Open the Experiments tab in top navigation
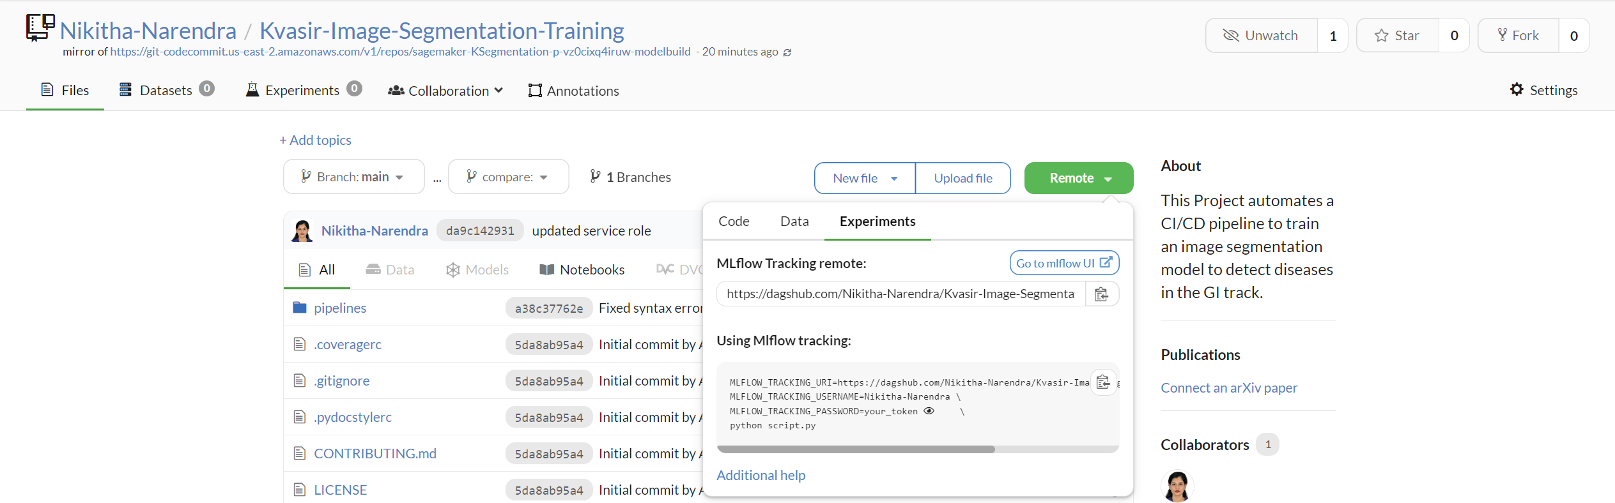Image resolution: width=1615 pixels, height=503 pixels. [x=304, y=90]
